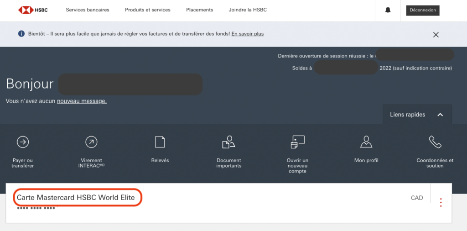
Task: Click the Coordonnées et soutien phone icon
Action: click(435, 142)
